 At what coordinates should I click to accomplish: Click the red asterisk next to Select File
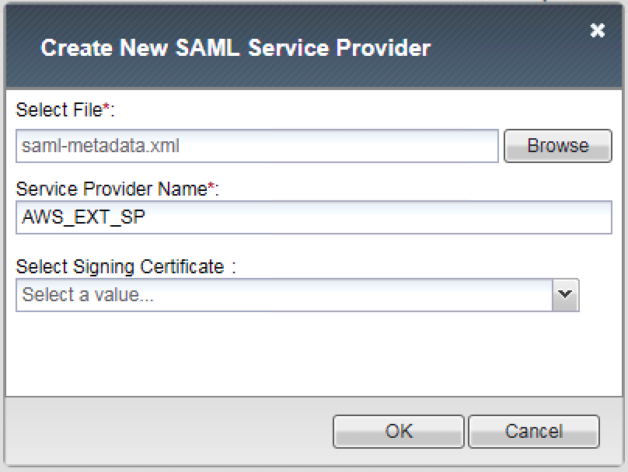[106, 106]
